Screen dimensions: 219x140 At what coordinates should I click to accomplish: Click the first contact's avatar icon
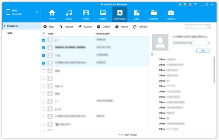pyautogui.click(x=50, y=40)
